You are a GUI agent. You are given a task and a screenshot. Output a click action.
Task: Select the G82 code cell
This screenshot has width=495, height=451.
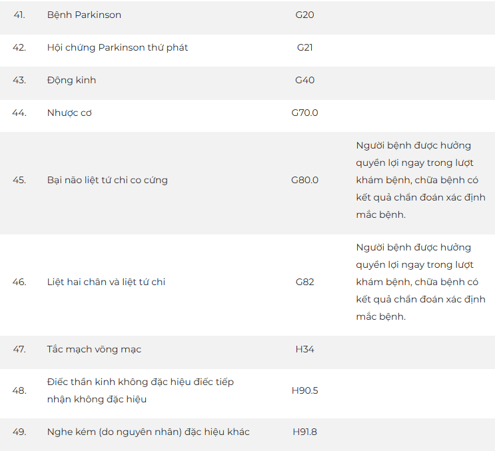point(304,282)
